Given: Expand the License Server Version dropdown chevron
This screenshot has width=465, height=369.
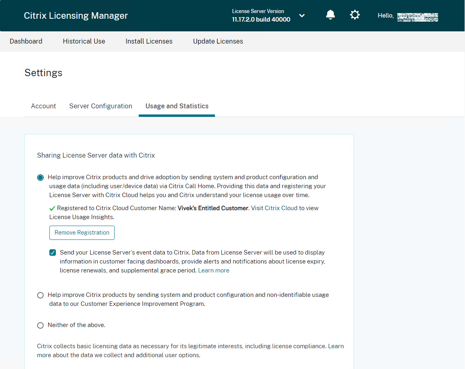Looking at the screenshot, I should click(302, 15).
